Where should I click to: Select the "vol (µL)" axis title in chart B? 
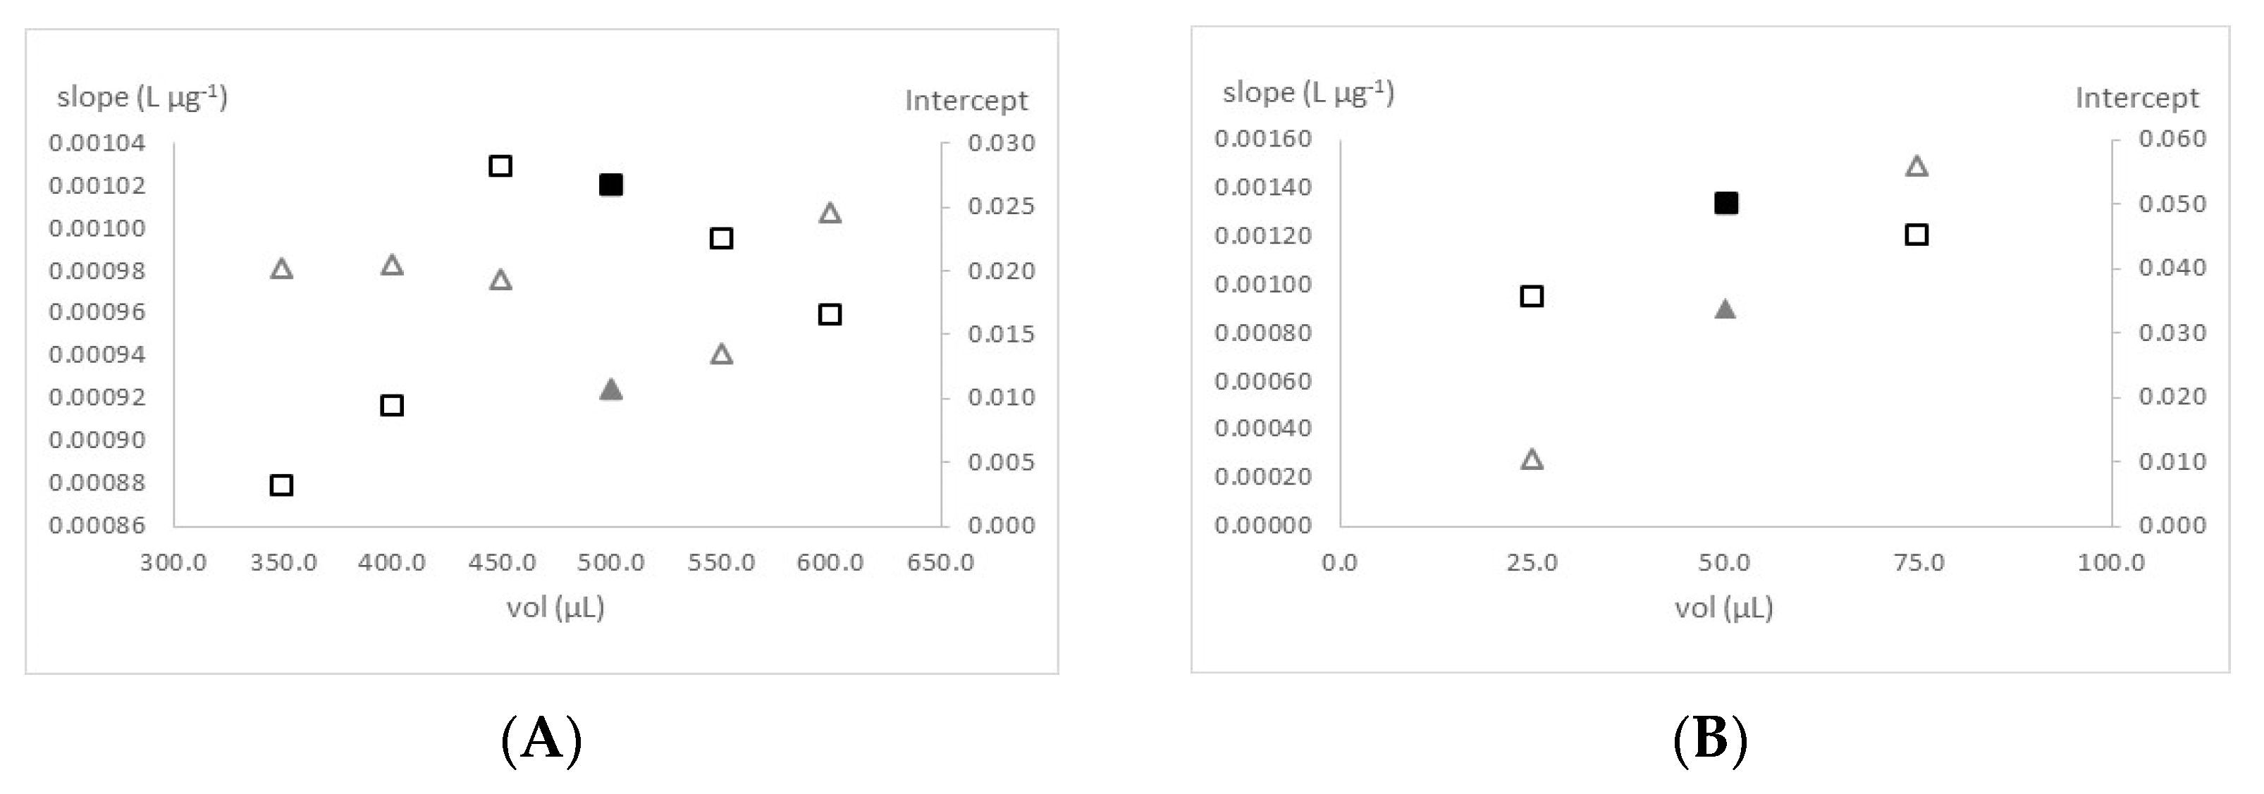(x=1723, y=607)
